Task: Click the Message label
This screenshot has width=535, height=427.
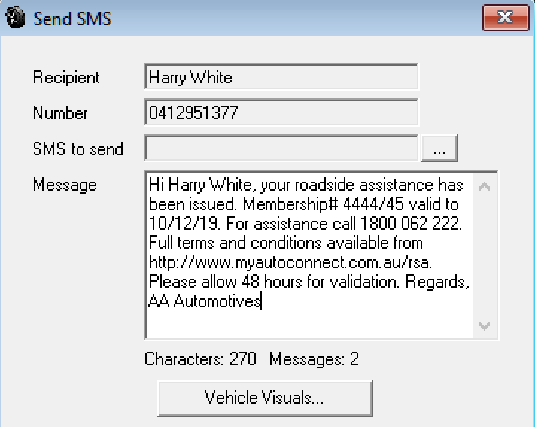Action: click(x=65, y=186)
